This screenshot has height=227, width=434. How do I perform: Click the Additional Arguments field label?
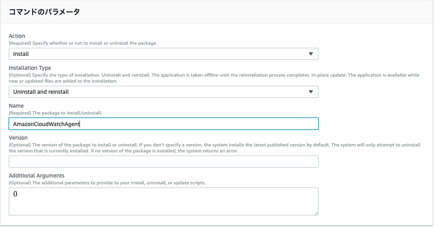click(36, 176)
